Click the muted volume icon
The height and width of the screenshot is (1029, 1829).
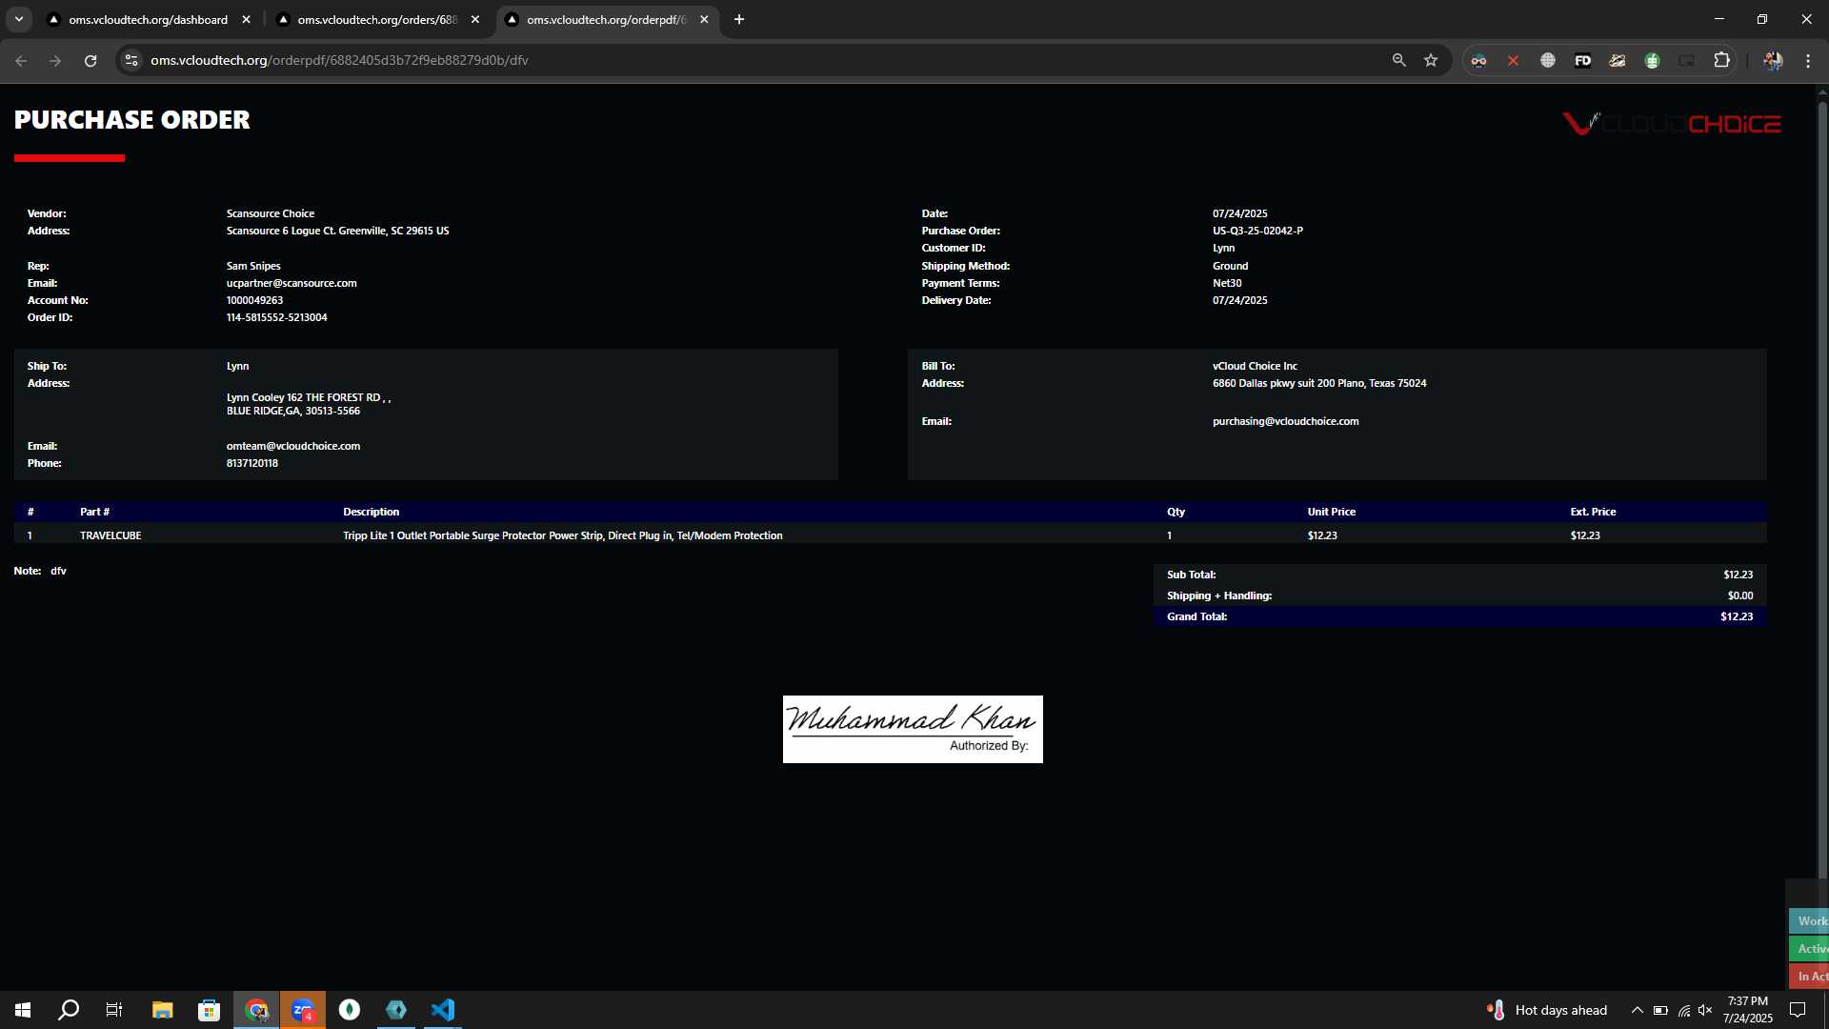(x=1705, y=1010)
